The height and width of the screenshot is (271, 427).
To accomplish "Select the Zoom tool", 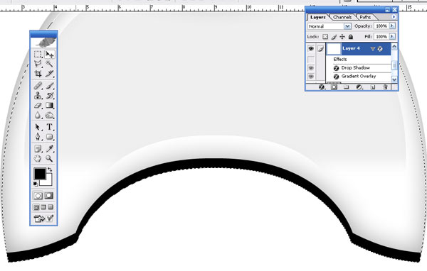I will point(49,158).
